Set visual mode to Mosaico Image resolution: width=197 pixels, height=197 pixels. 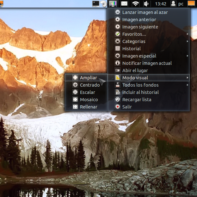(x=86, y=100)
